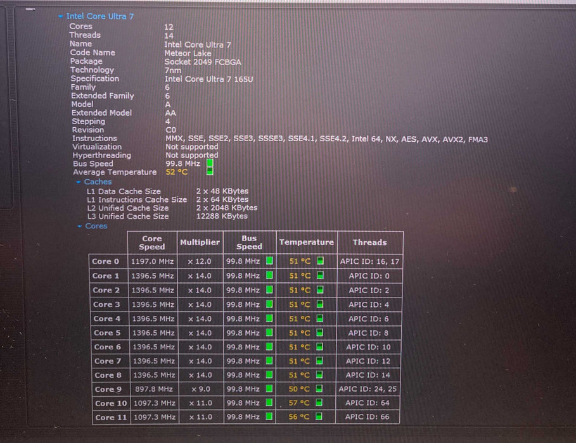
Task: Click Core 10 bus speed green indicator
Action: tap(269, 402)
